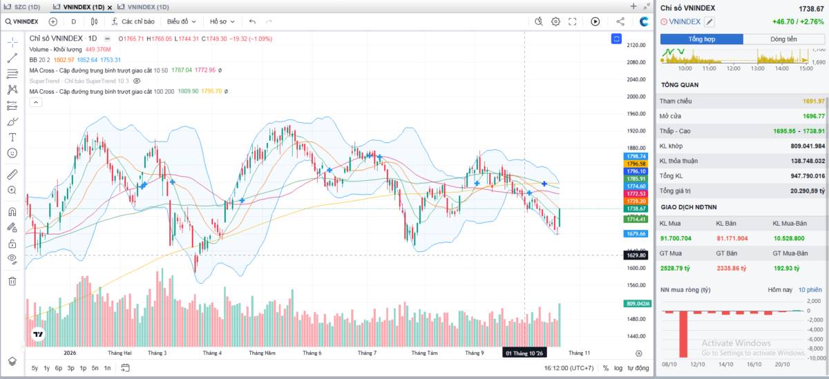The height and width of the screenshot is (379, 829).
Task: Click the TradingView logo on chart
Action: [x=37, y=336]
